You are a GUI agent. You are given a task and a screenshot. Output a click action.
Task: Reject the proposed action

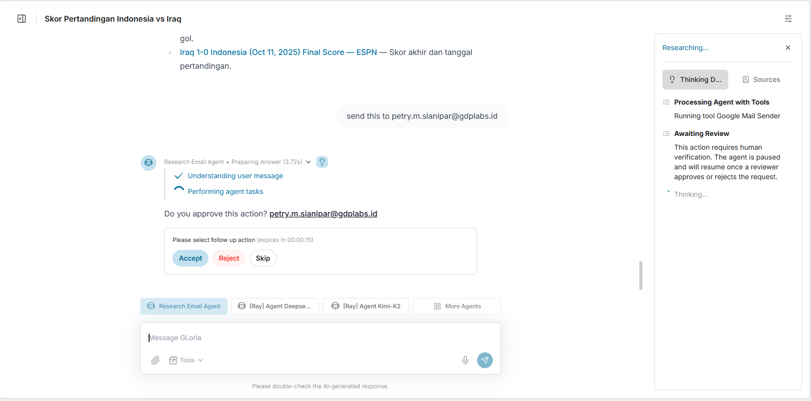pos(229,258)
